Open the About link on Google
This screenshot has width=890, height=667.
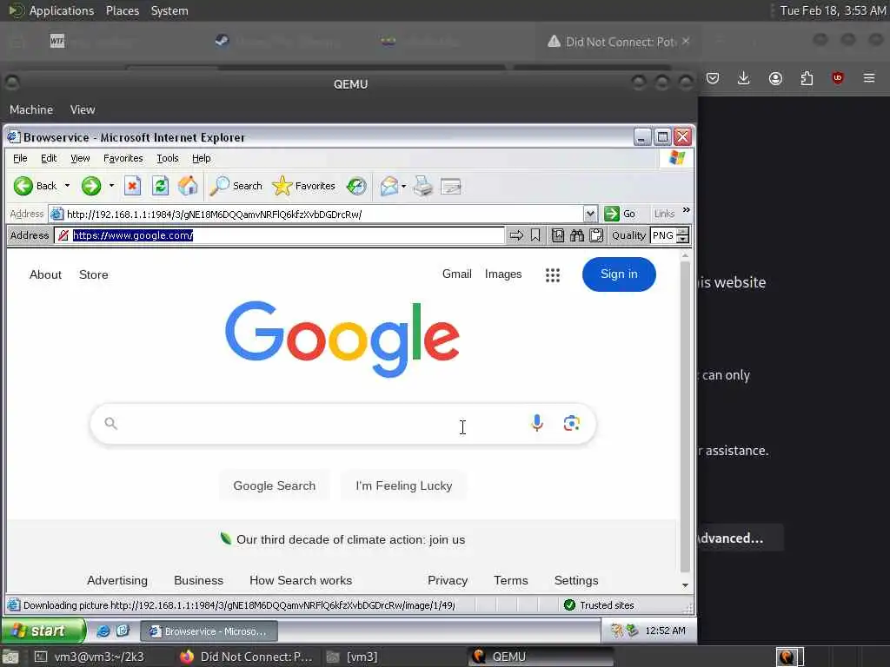tap(45, 274)
